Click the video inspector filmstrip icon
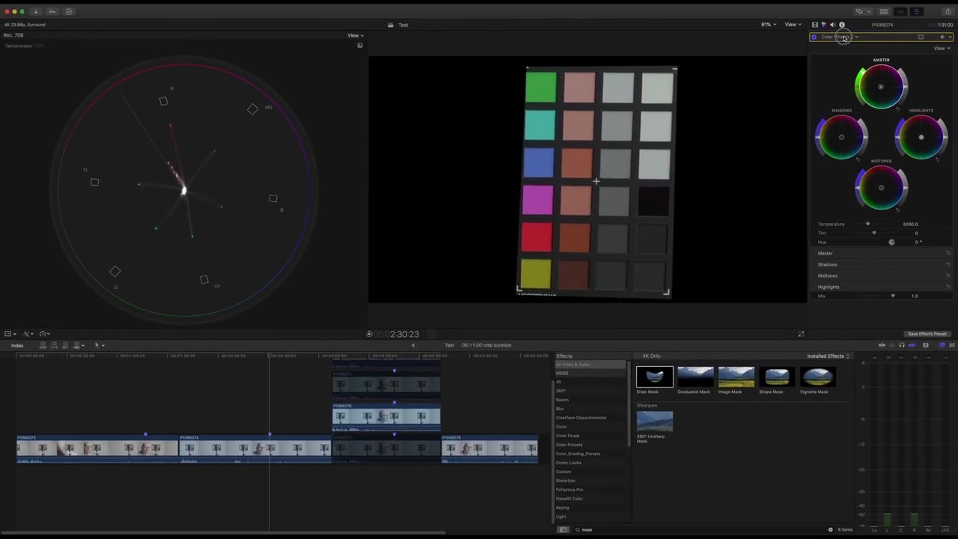Screen dimensions: 958x539 pos(815,25)
